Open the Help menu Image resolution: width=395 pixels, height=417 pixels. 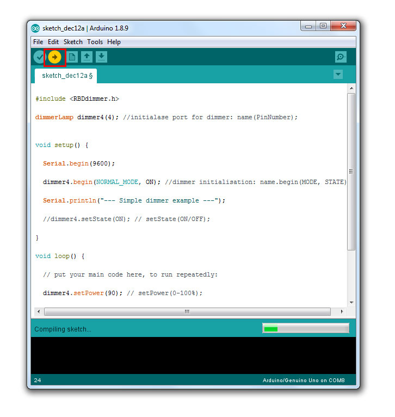pyautogui.click(x=114, y=42)
